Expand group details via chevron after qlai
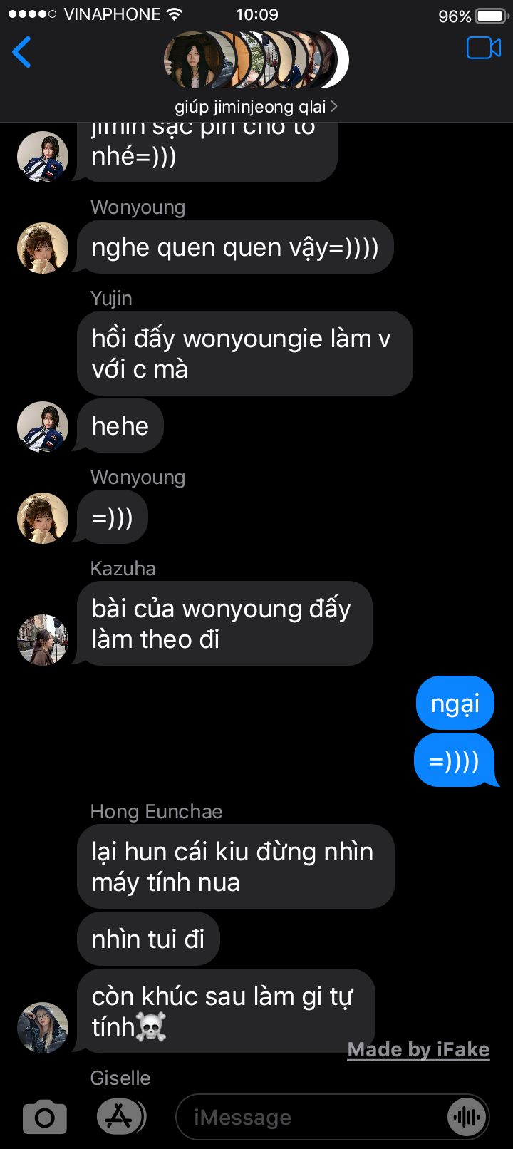The width and height of the screenshot is (513, 1149). point(333,107)
